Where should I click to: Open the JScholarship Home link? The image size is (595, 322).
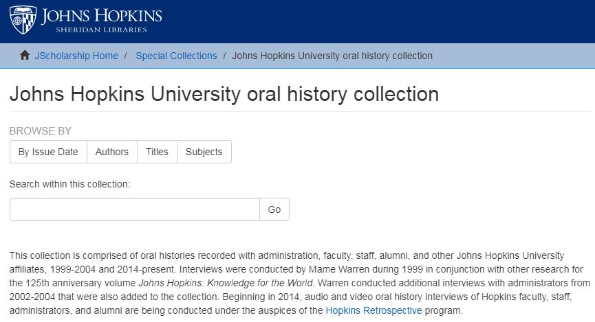click(x=76, y=56)
